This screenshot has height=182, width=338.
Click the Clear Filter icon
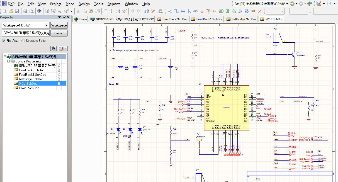click(125, 11)
